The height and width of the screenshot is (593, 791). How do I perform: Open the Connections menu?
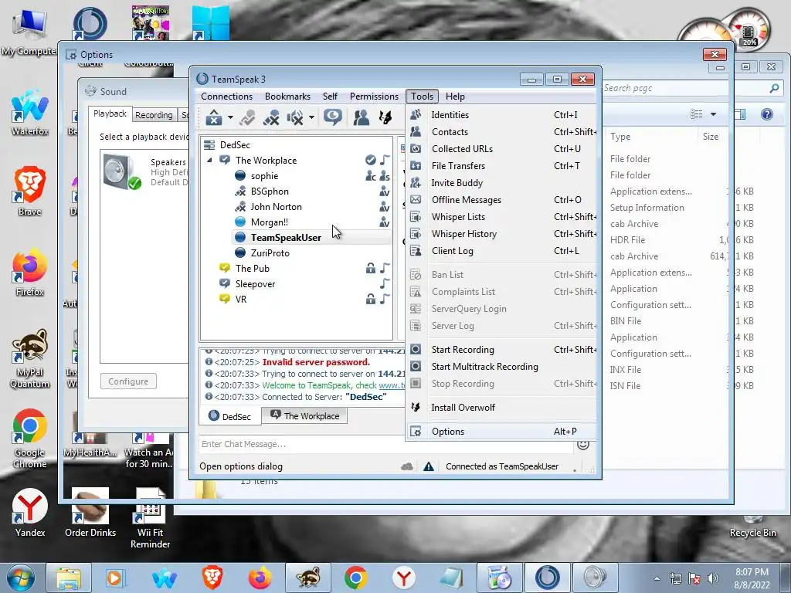tap(226, 97)
